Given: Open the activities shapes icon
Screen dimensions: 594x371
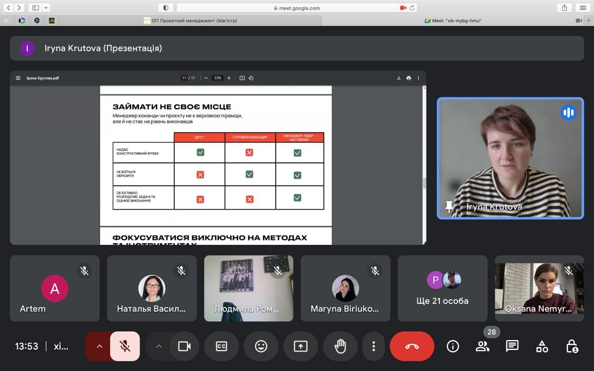Looking at the screenshot, I should pos(542,346).
